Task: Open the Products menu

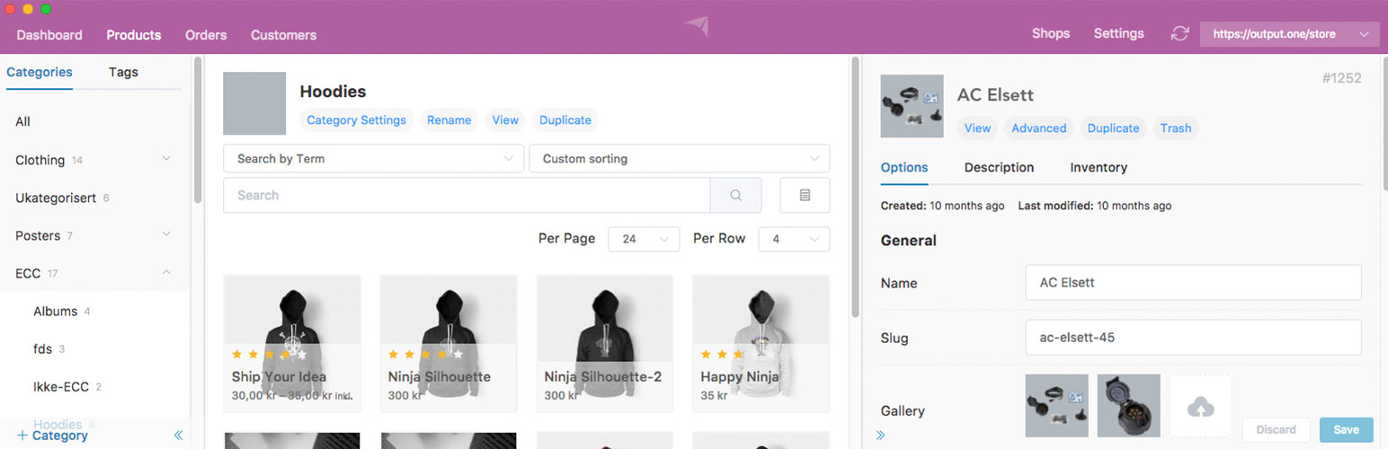Action: [134, 35]
